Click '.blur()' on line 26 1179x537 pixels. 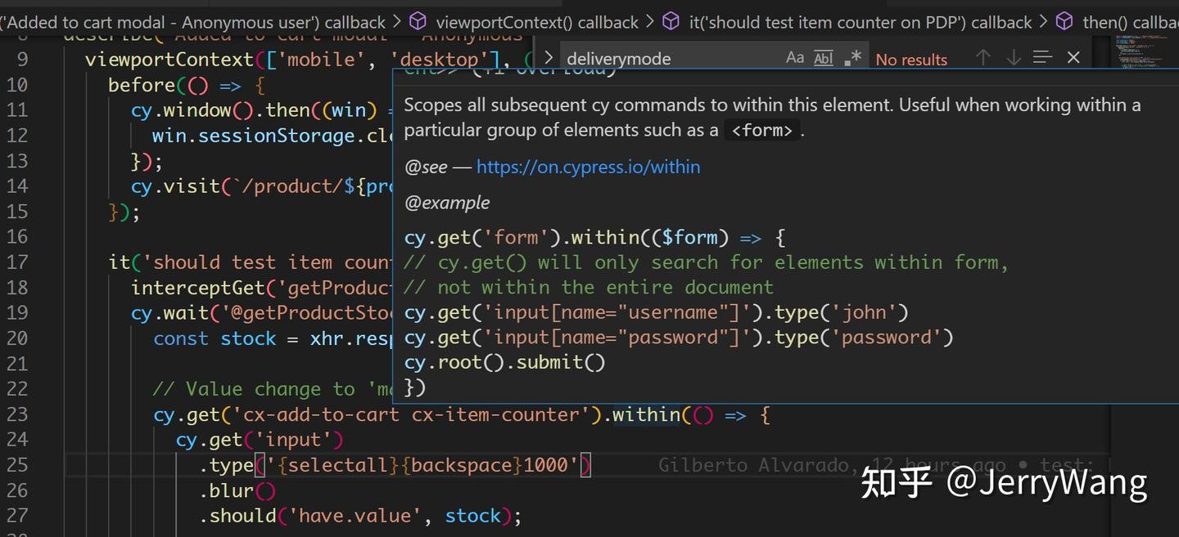click(237, 490)
